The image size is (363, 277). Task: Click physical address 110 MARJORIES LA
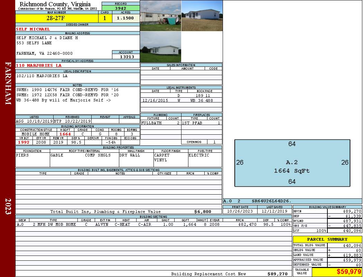tap(39, 65)
